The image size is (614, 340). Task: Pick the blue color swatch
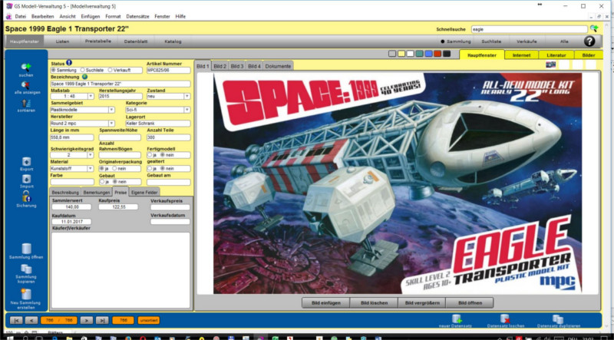point(428,54)
